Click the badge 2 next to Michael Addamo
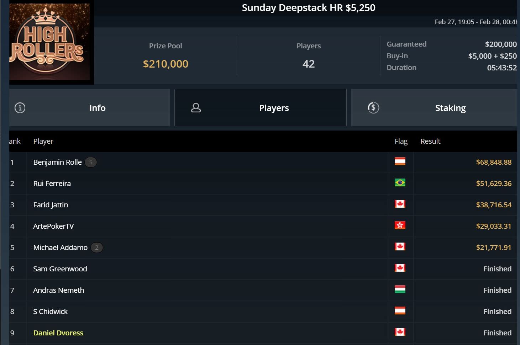This screenshot has height=345, width=520. 96,248
